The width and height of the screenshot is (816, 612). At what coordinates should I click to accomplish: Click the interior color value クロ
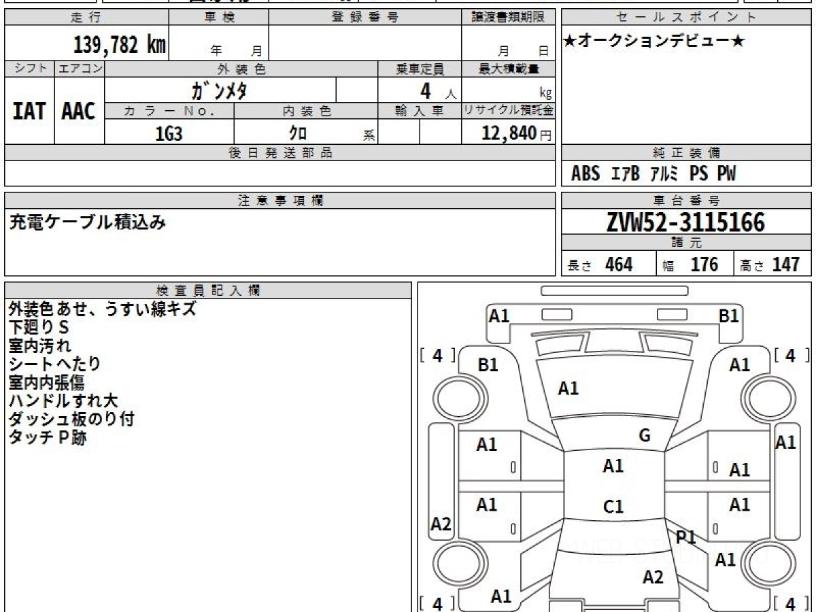(x=298, y=133)
